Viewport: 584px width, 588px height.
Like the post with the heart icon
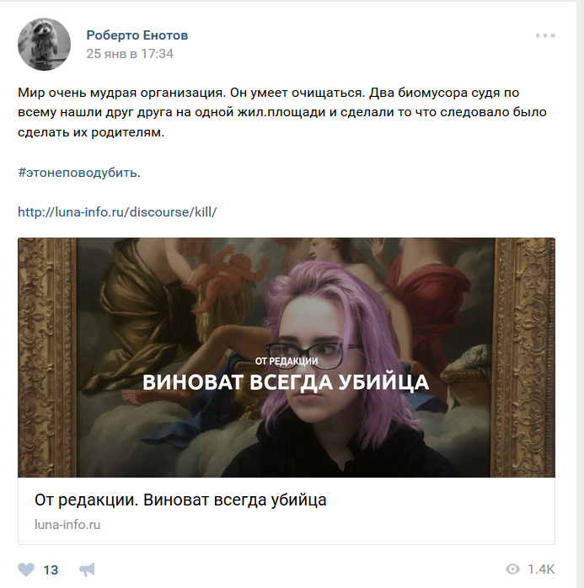[x=26, y=569]
